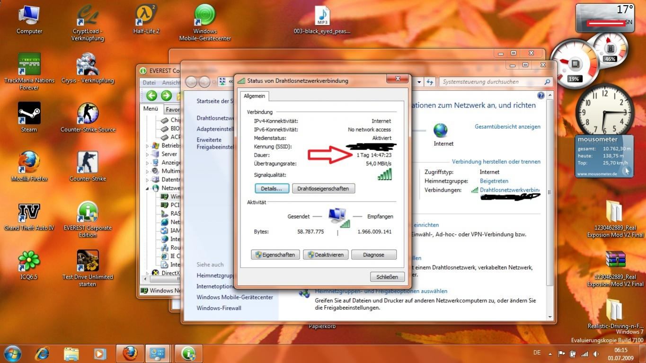Switch to the EVEREST Favoriten tab
Image resolution: width=646 pixels, height=363 pixels.
[172, 109]
